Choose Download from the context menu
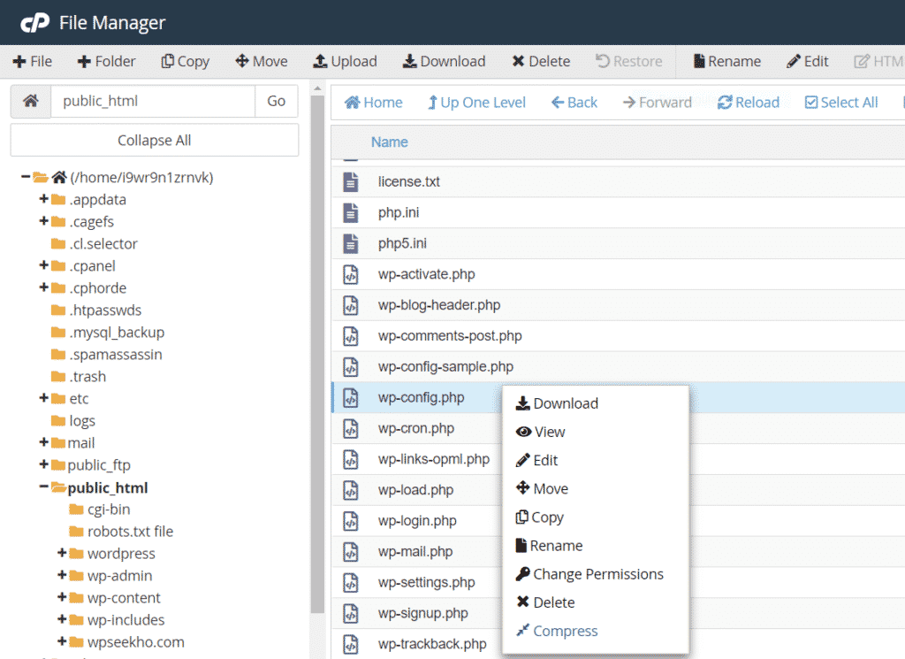This screenshot has width=905, height=659. click(x=557, y=403)
